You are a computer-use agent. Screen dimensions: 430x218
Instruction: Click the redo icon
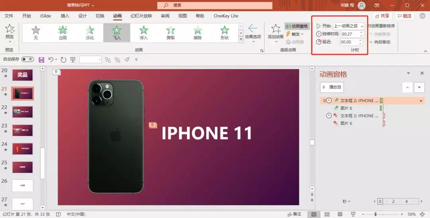pos(63,59)
